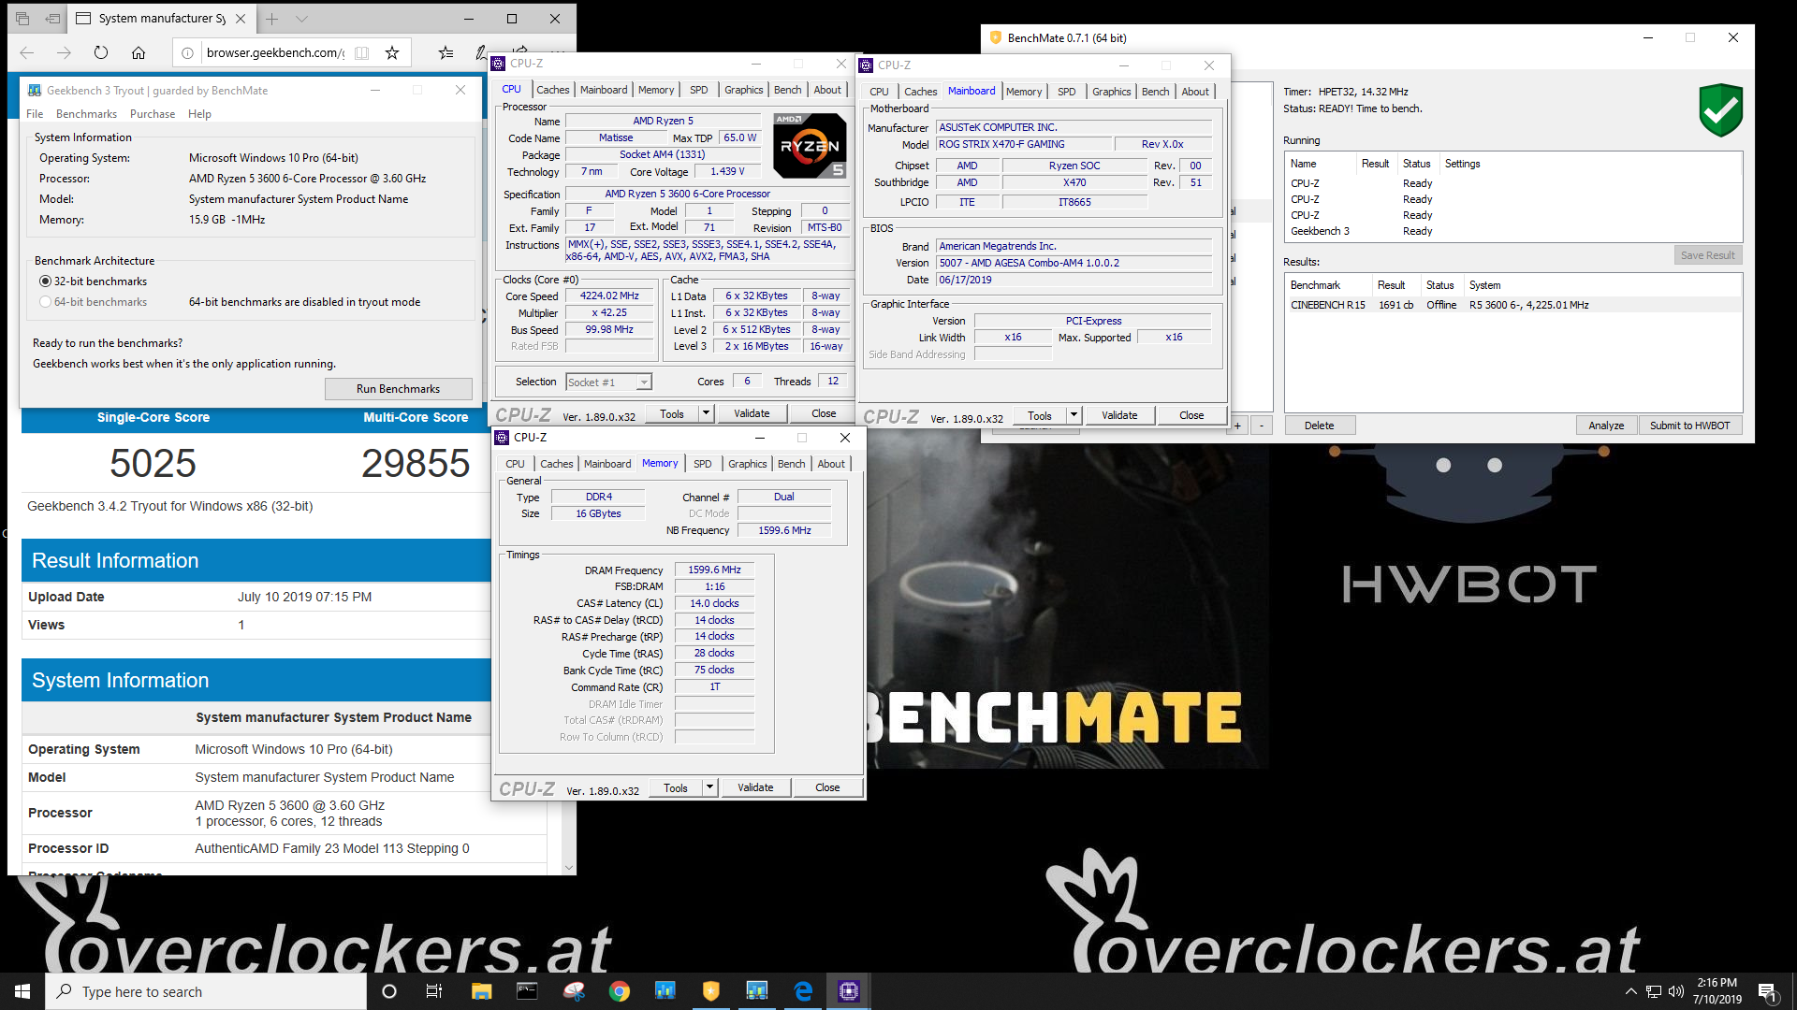Open About tab in Memory CPU-Z window
Viewport: 1797px width, 1010px height.
click(831, 464)
